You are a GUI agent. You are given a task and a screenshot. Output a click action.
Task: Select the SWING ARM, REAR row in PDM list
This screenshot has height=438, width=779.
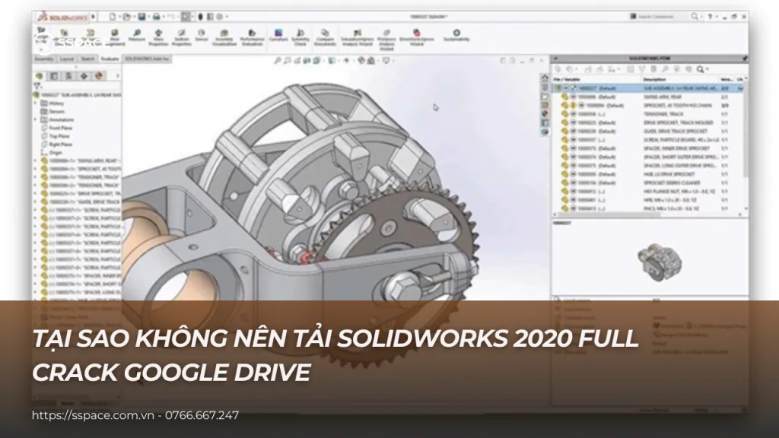click(648, 97)
